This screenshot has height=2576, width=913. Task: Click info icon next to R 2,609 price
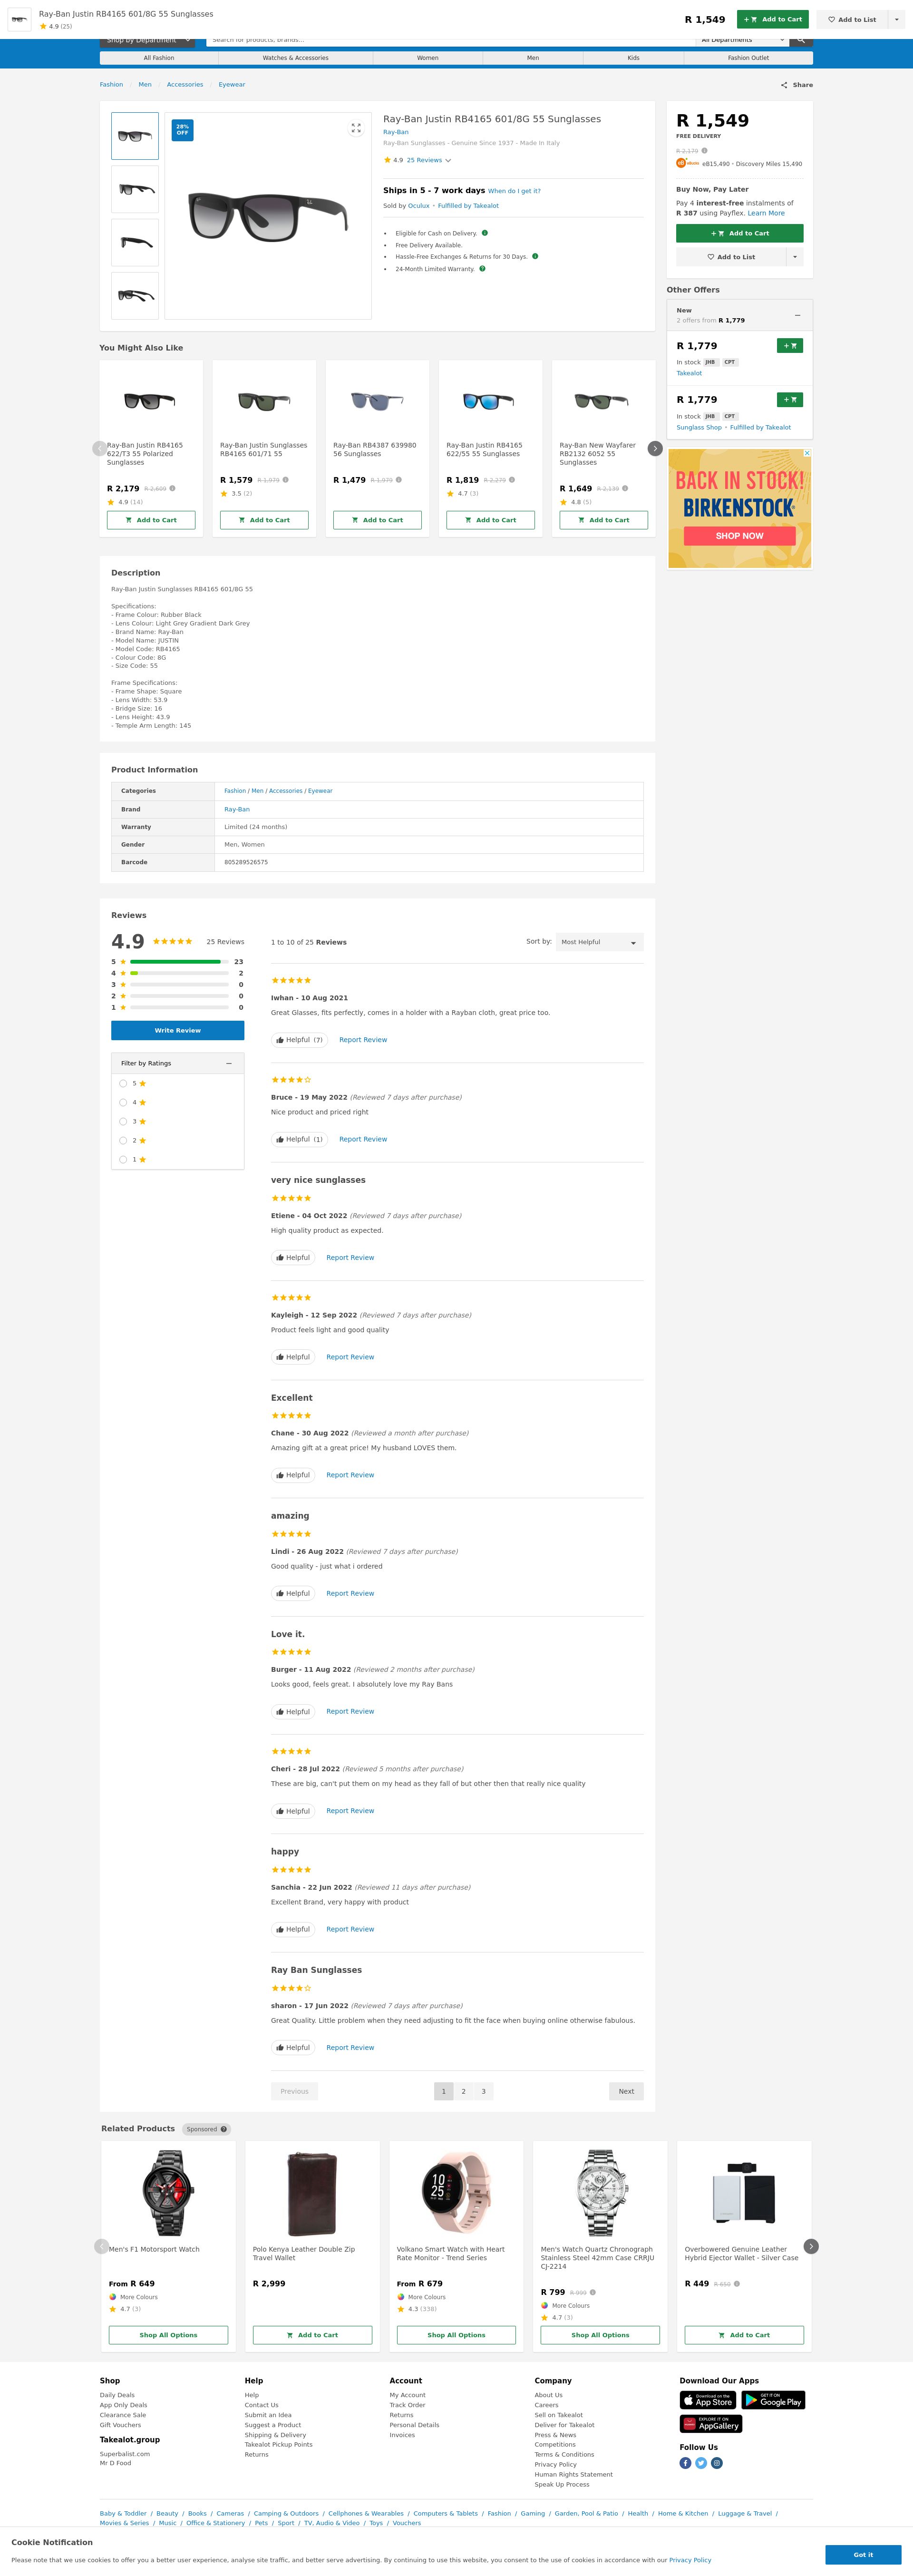[172, 488]
